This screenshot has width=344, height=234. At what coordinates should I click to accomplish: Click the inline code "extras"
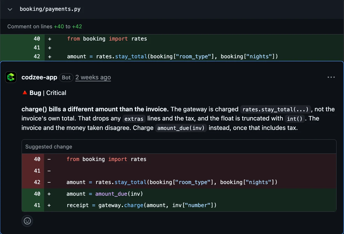(134, 119)
